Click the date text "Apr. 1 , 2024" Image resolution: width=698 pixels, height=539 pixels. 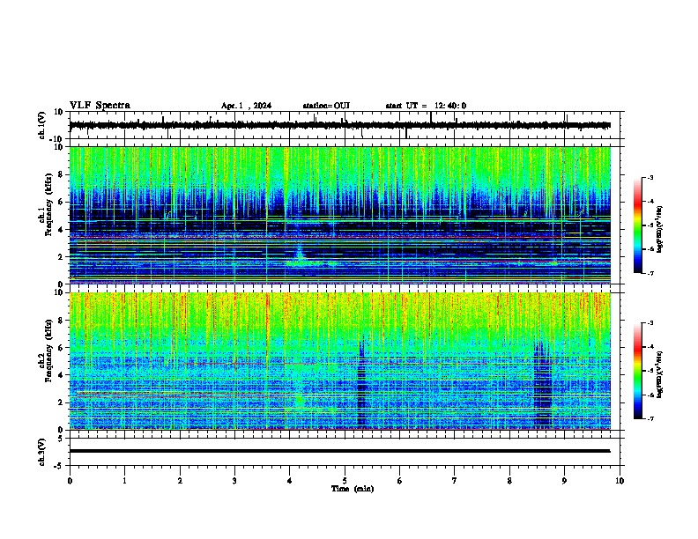(246, 106)
